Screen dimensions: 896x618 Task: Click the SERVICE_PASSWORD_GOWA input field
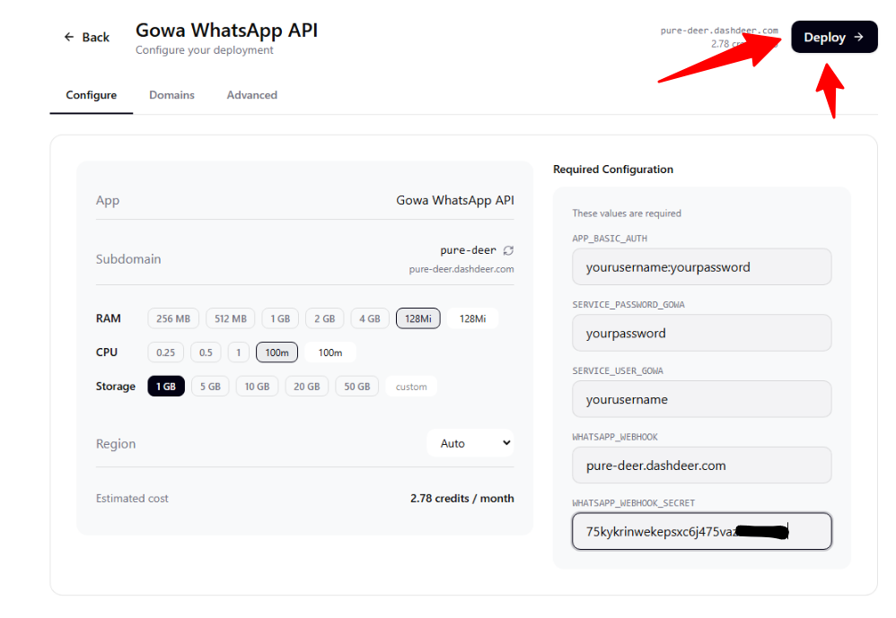[702, 334]
